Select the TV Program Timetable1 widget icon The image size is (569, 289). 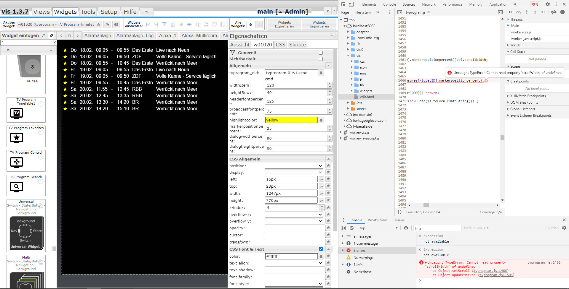pyautogui.click(x=17, y=113)
